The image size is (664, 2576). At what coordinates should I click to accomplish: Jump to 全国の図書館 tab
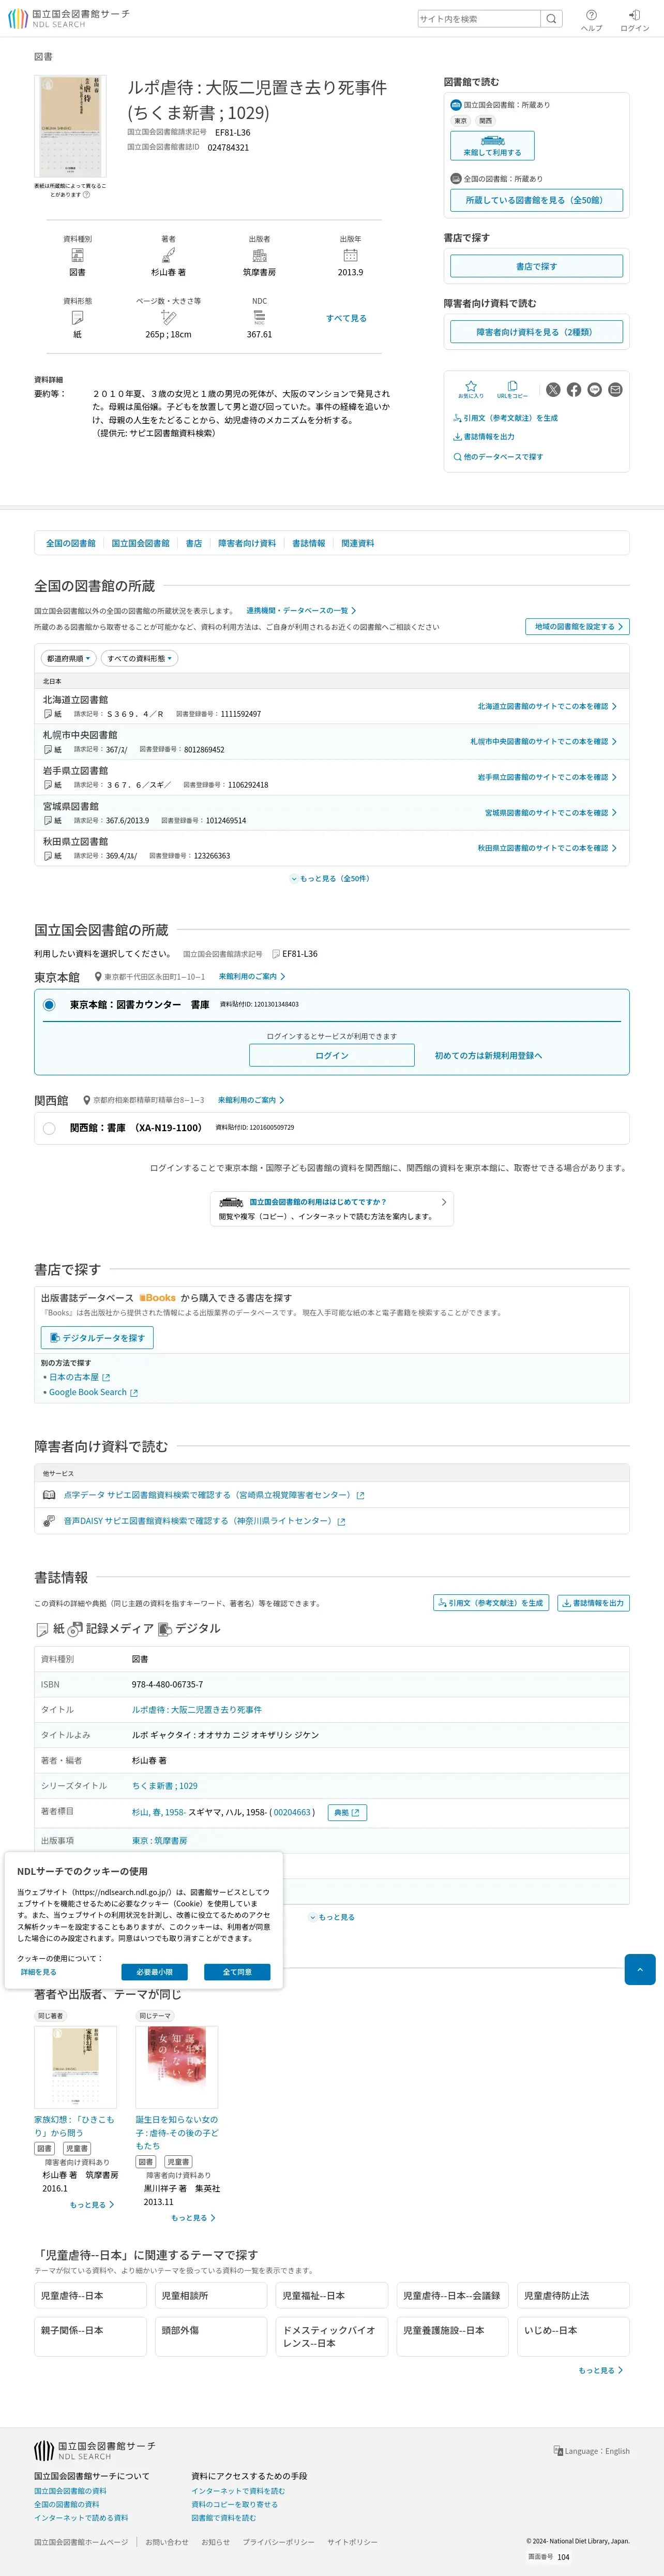(70, 543)
